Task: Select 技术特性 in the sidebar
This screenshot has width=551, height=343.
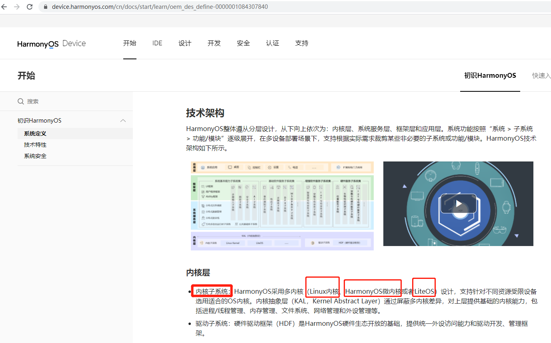Action: pos(35,145)
